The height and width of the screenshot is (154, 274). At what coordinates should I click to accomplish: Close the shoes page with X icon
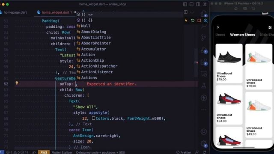(218, 27)
